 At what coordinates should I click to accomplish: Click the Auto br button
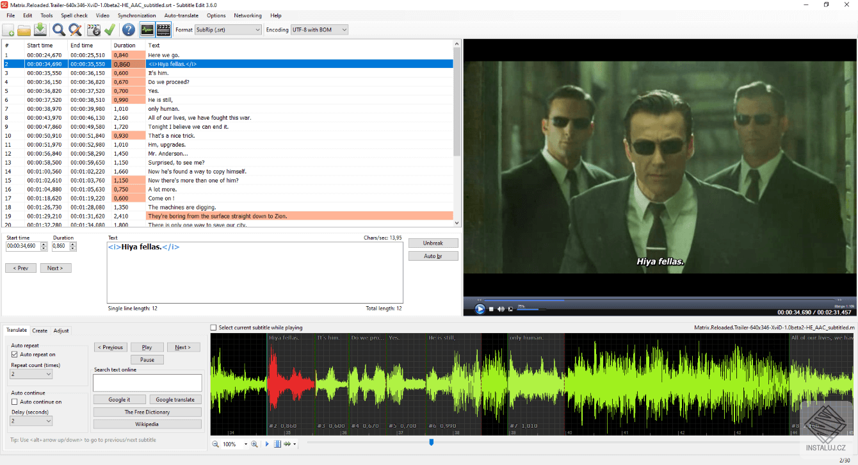[x=433, y=256]
